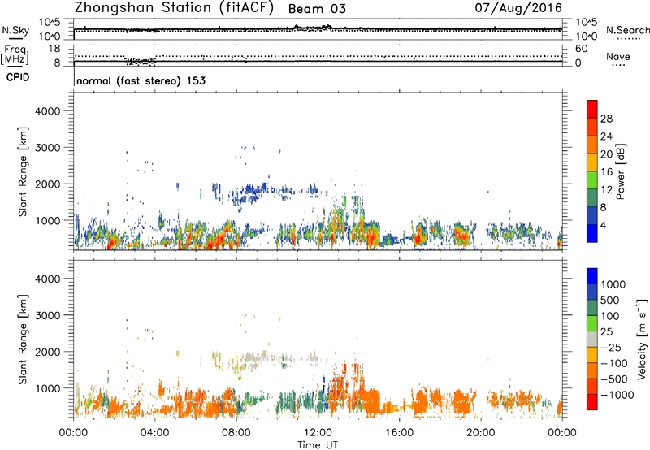Click the dotted line sample under Nave

click(x=618, y=65)
